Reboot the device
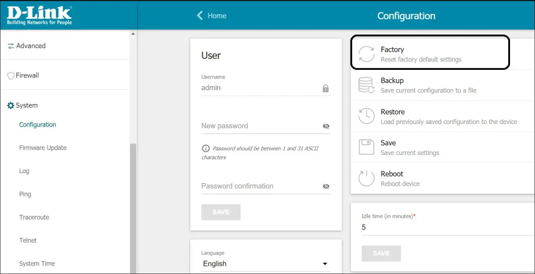 click(443, 178)
